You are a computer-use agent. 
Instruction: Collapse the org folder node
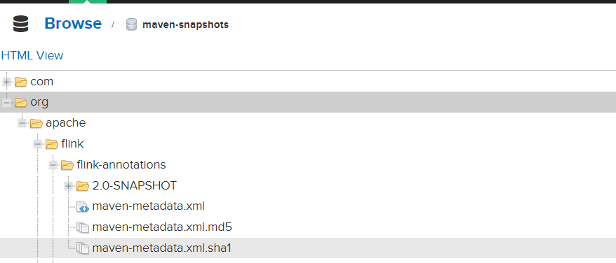tap(7, 103)
